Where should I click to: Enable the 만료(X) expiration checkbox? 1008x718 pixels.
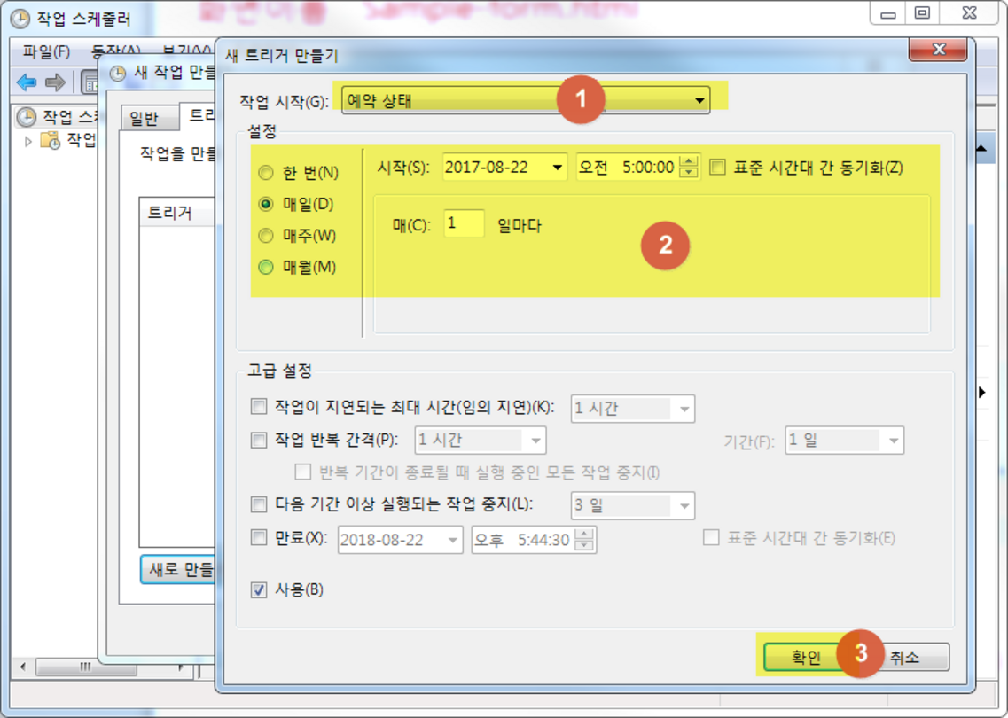coord(259,537)
